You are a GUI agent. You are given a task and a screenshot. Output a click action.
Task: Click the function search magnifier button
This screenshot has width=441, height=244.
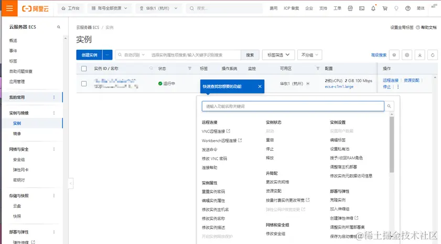tap(389, 106)
